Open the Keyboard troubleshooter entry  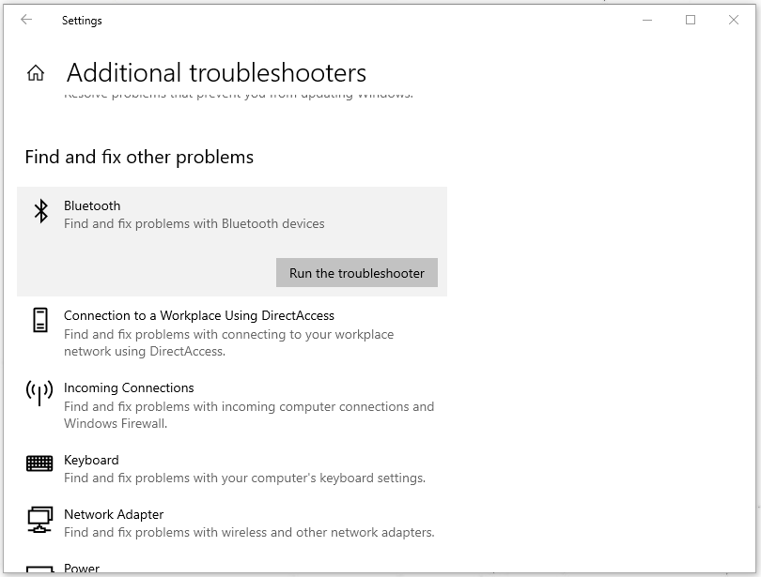click(91, 460)
